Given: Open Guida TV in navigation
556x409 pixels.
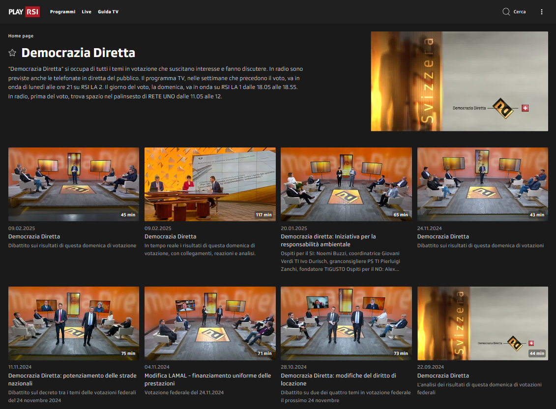Looking at the screenshot, I should coord(108,12).
